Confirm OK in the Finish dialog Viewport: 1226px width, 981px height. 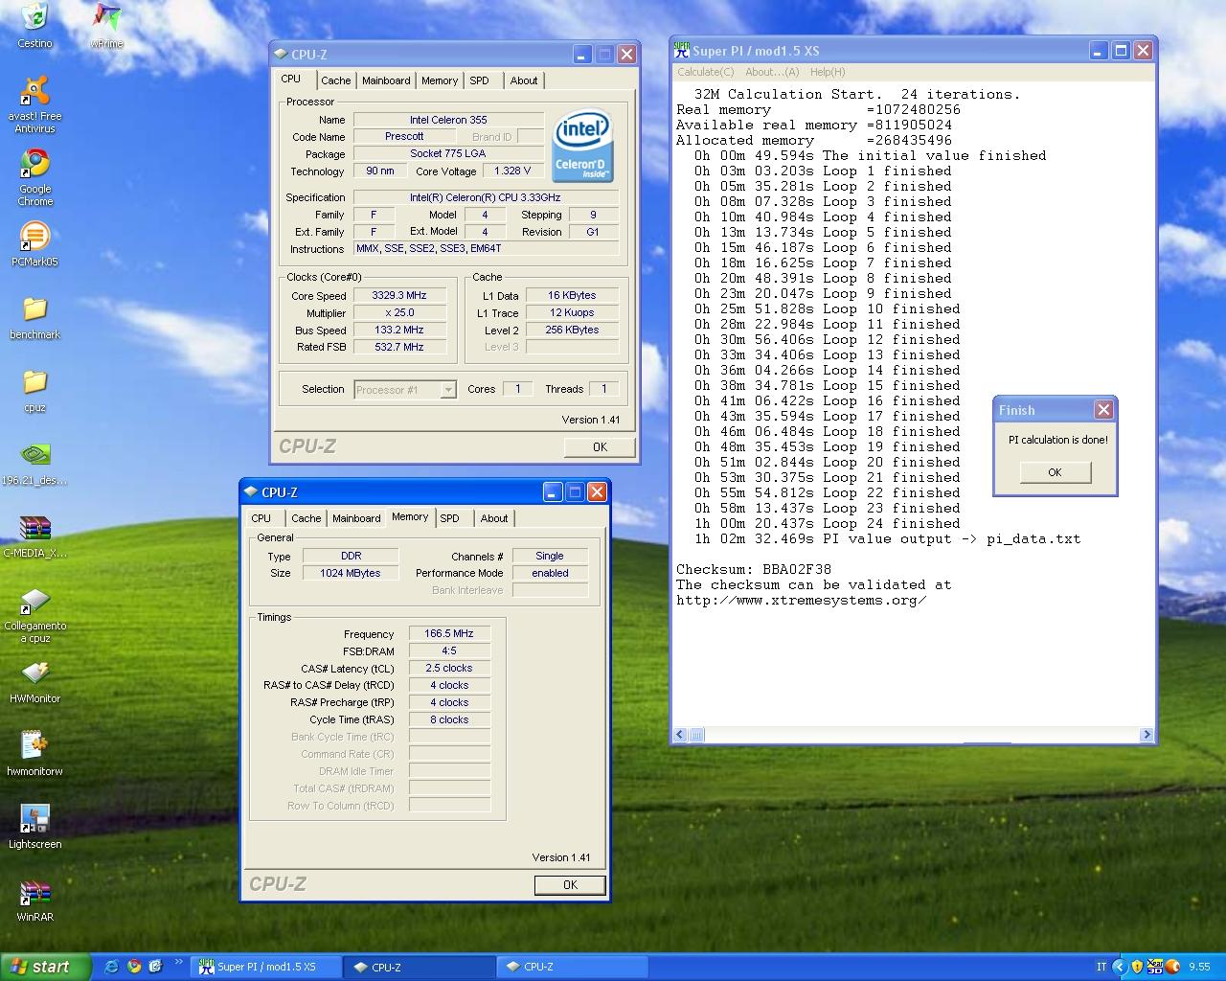pos(1055,472)
